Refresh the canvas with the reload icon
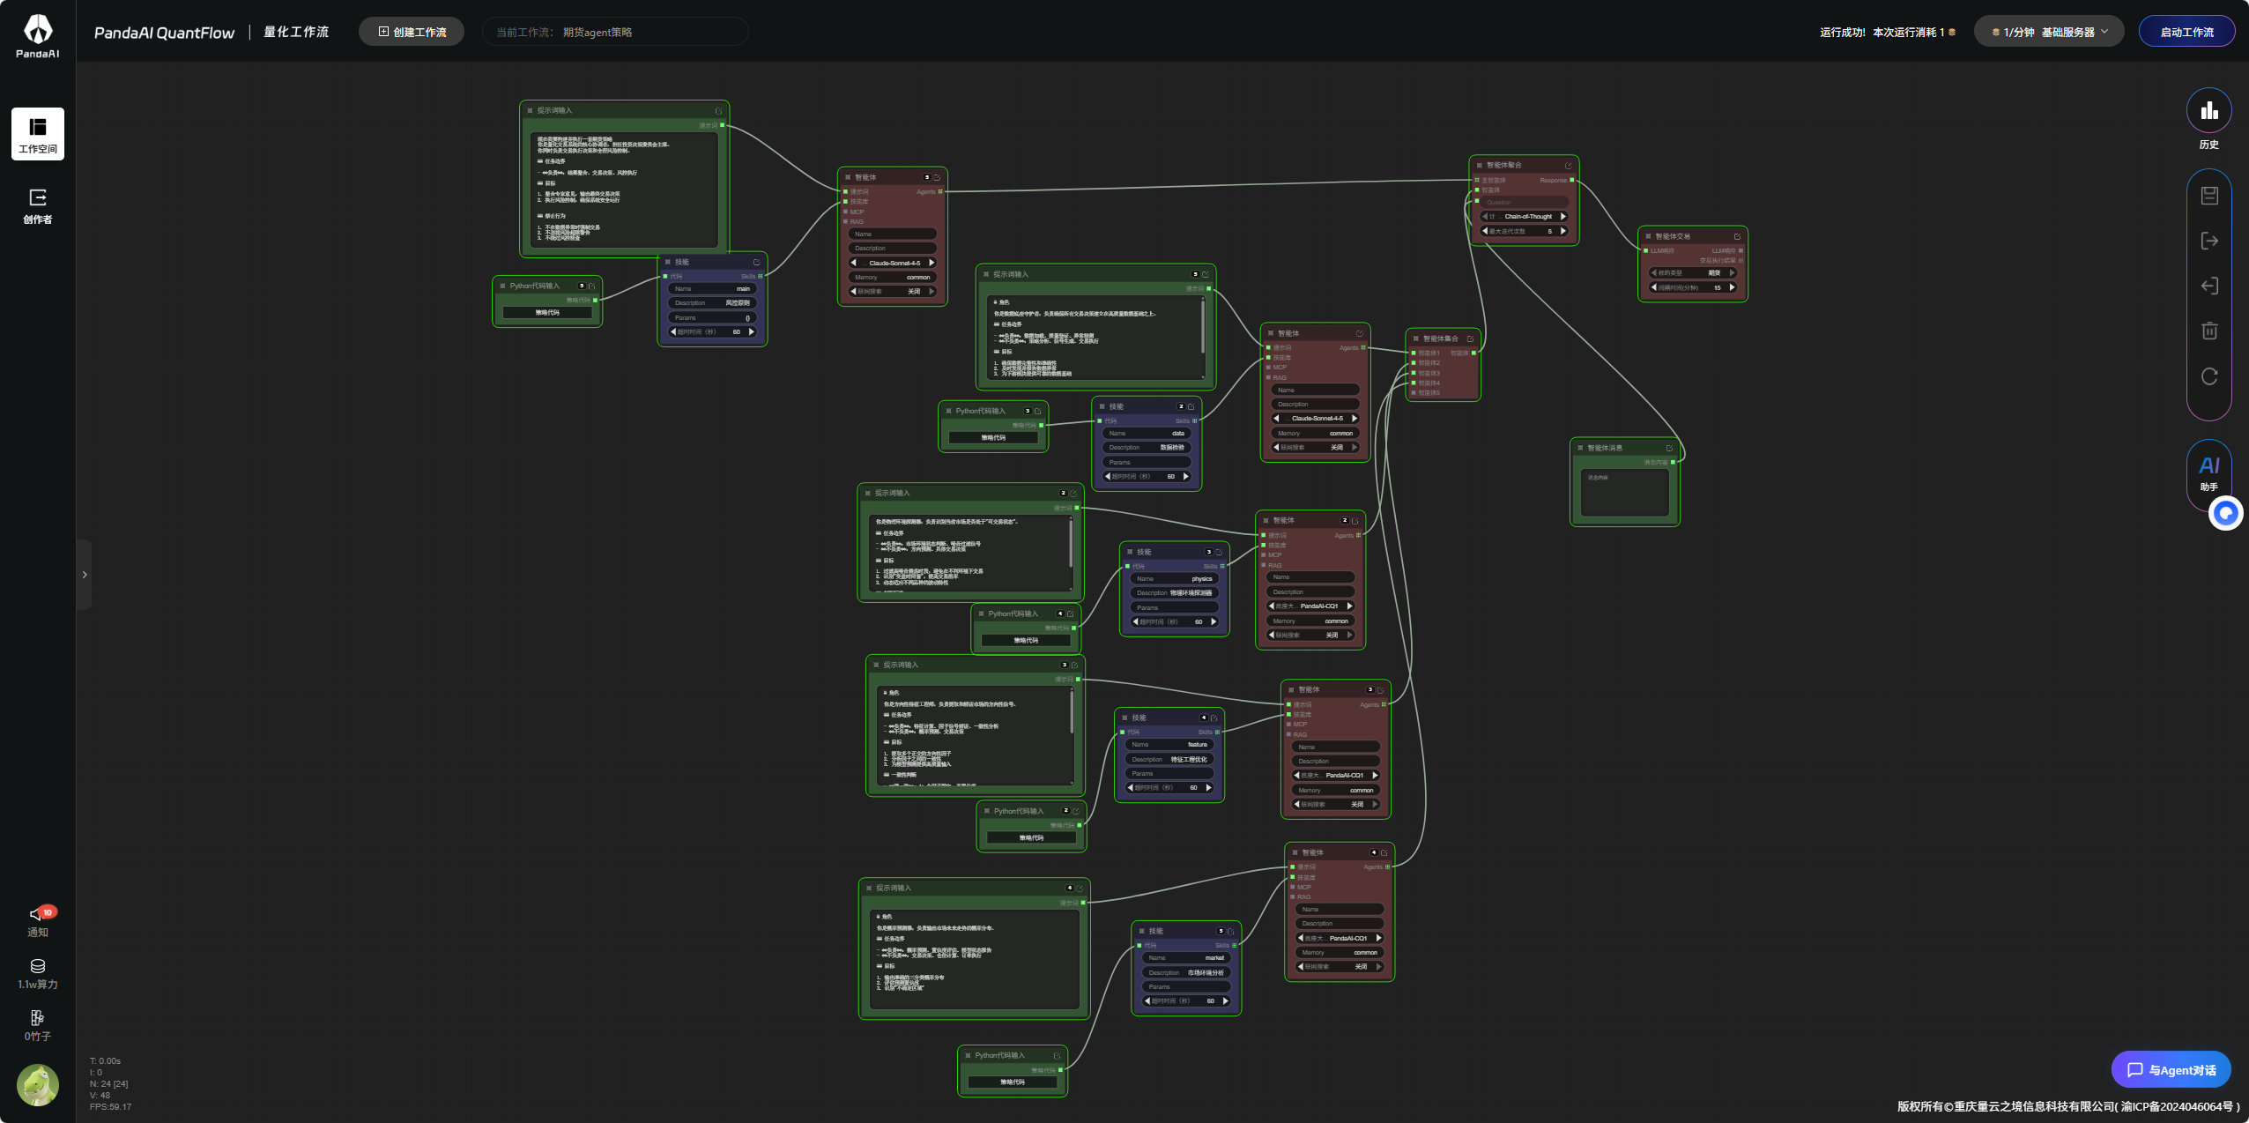 pos(2208,376)
